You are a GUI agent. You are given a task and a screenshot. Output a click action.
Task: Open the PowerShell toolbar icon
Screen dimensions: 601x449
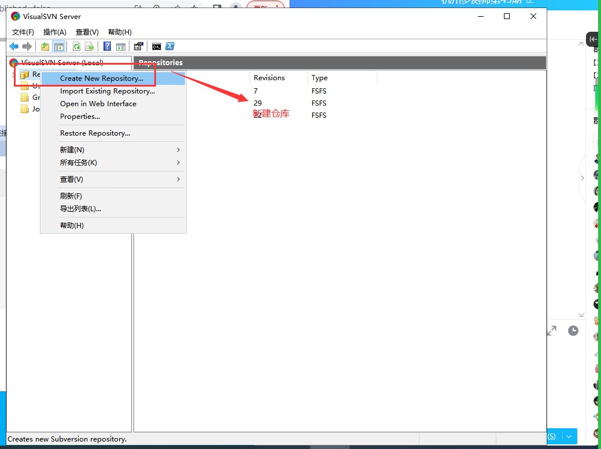tap(170, 46)
